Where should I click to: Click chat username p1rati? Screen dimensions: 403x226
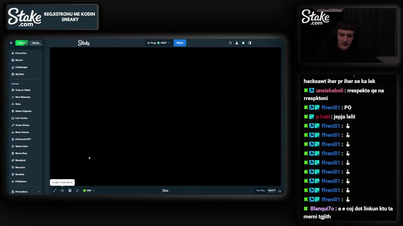point(323,116)
